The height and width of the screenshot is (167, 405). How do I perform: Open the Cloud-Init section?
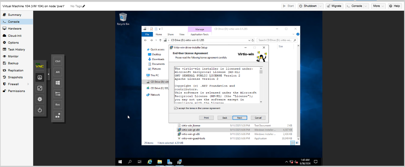click(17, 36)
